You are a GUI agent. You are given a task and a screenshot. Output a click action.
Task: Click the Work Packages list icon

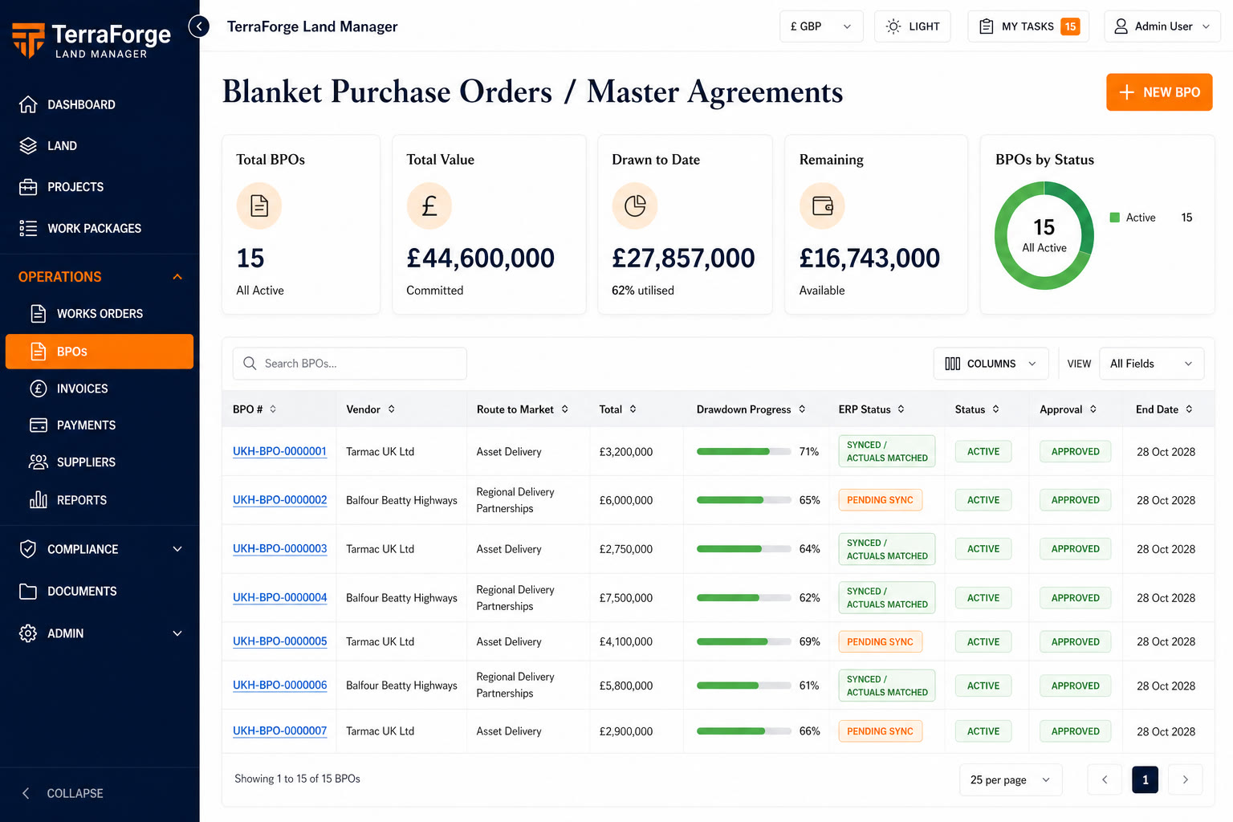(x=28, y=229)
